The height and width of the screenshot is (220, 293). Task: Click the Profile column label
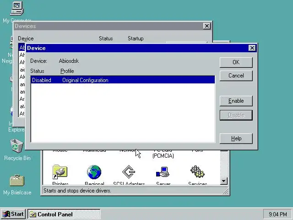click(67, 71)
